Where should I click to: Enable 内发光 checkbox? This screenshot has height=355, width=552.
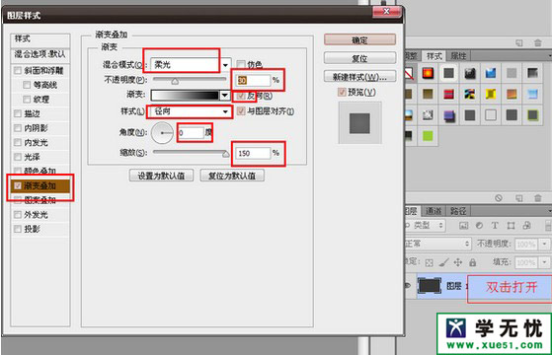(x=18, y=142)
